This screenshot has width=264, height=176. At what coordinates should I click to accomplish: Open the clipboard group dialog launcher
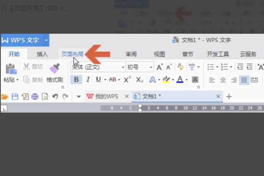62,87
